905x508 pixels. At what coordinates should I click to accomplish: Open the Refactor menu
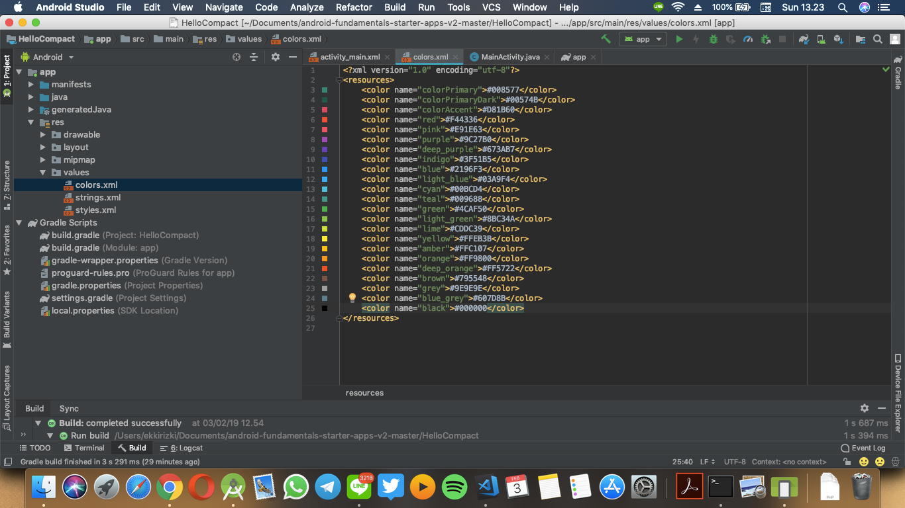pos(353,7)
